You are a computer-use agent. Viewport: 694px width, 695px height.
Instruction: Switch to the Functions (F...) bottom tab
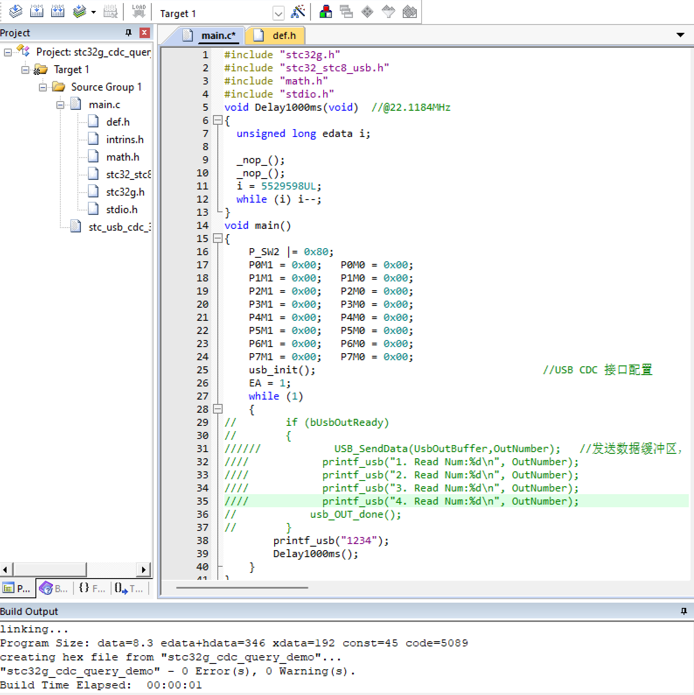point(92,589)
